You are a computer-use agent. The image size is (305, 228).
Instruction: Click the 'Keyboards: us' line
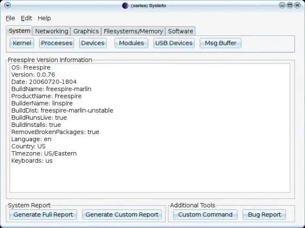32,161
